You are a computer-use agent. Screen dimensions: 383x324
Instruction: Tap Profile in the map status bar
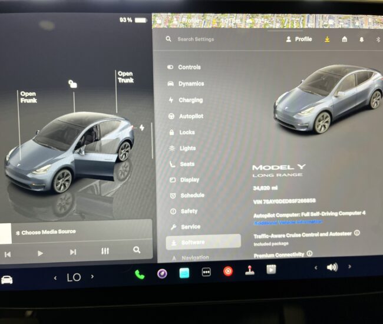pos(188,21)
